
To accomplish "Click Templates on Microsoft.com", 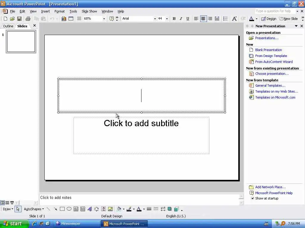I will 275,97.
